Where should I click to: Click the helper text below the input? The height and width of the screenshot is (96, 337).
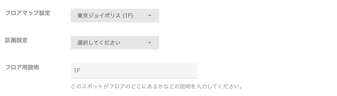pyautogui.click(x=157, y=87)
